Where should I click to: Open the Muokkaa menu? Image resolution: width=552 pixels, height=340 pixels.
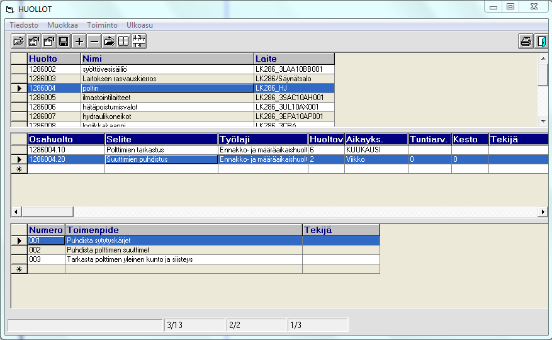click(x=62, y=25)
